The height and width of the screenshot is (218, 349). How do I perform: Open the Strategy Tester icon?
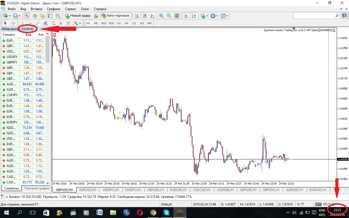pyautogui.click(x=58, y=16)
